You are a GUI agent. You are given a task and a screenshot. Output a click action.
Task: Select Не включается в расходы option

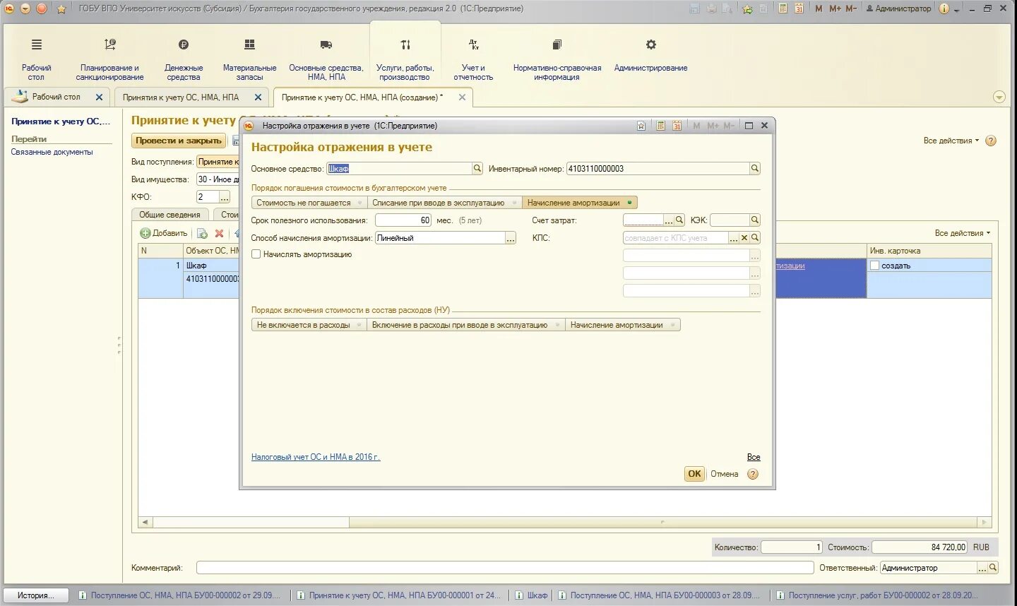pyautogui.click(x=309, y=325)
